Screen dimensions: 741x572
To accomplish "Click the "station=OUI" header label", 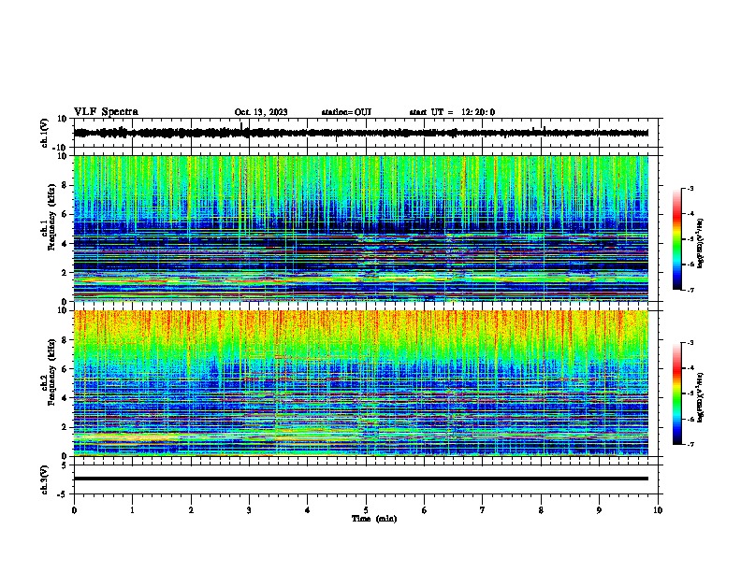I will [x=346, y=112].
